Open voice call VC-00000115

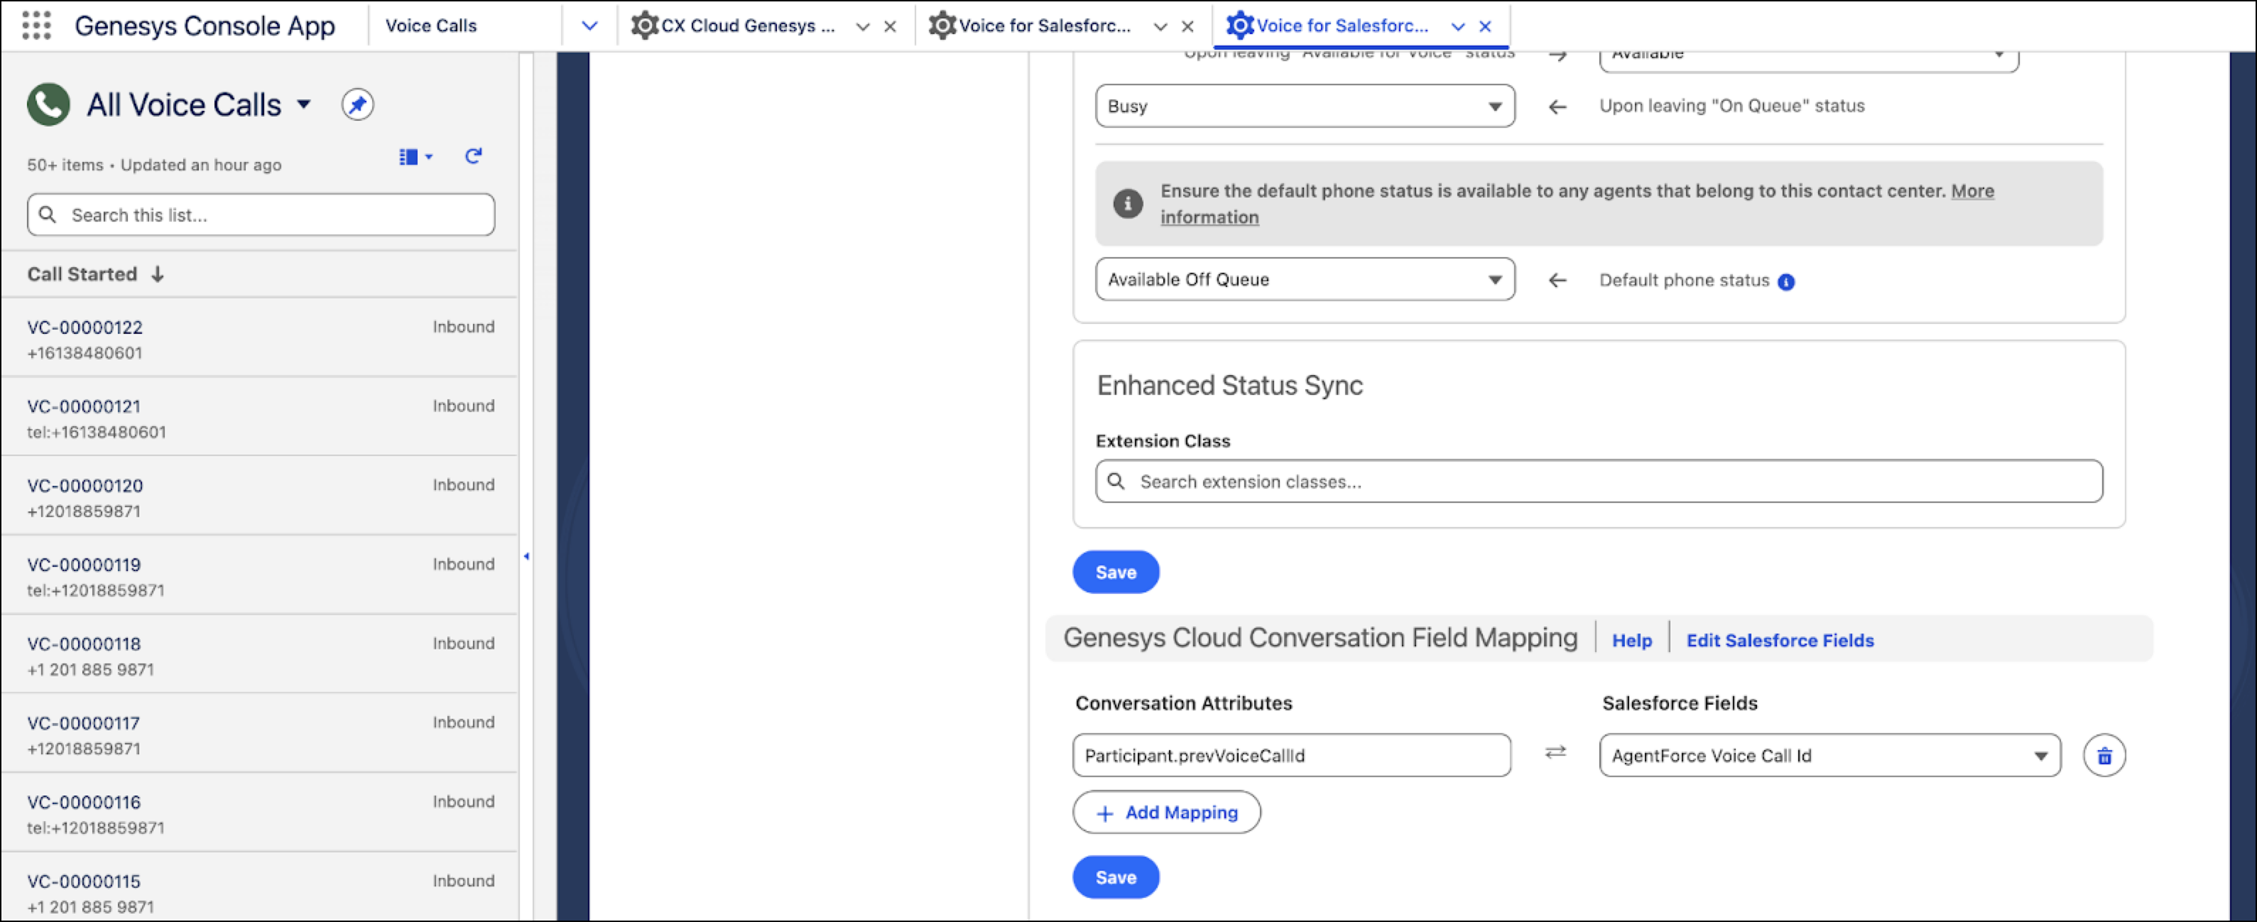coord(84,882)
